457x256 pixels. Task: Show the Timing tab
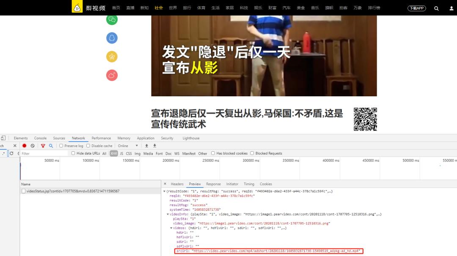[x=249, y=184]
